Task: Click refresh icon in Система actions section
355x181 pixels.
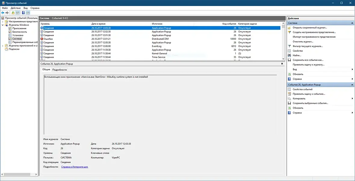Action: click(289, 74)
